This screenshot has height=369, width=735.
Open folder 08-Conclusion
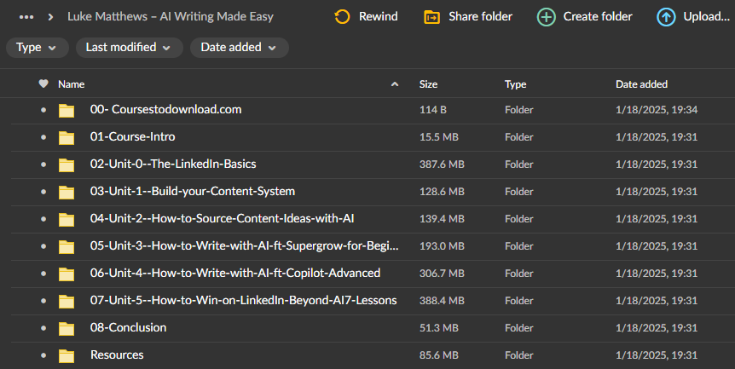(x=129, y=327)
